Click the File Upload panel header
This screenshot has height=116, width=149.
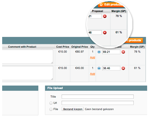(96, 88)
